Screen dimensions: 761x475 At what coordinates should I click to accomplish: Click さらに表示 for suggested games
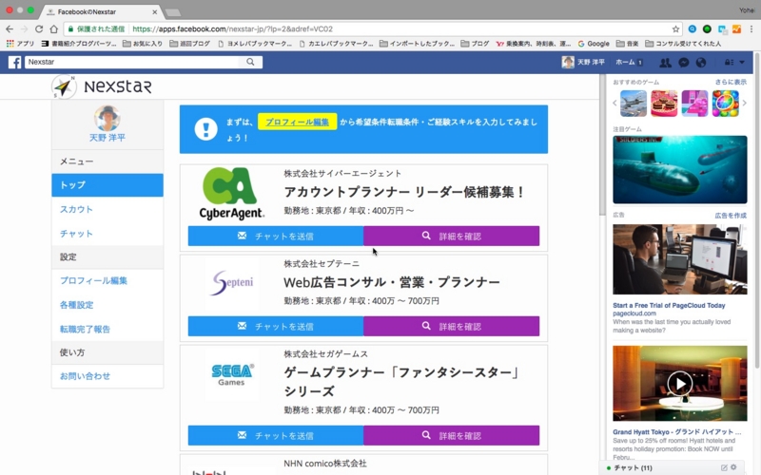731,82
